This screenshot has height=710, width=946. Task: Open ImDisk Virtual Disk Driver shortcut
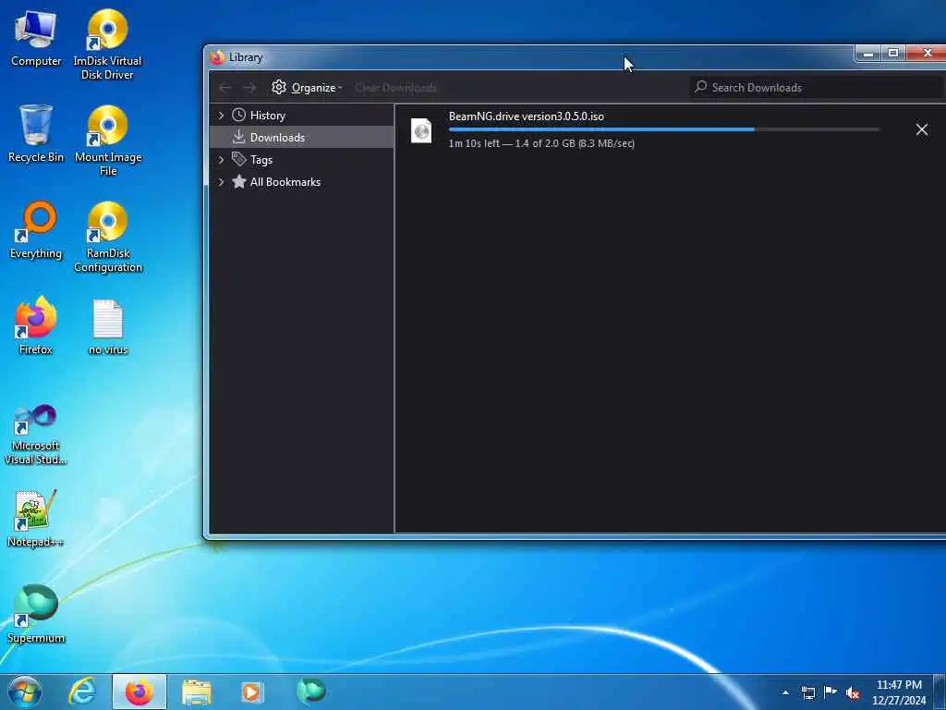click(107, 45)
